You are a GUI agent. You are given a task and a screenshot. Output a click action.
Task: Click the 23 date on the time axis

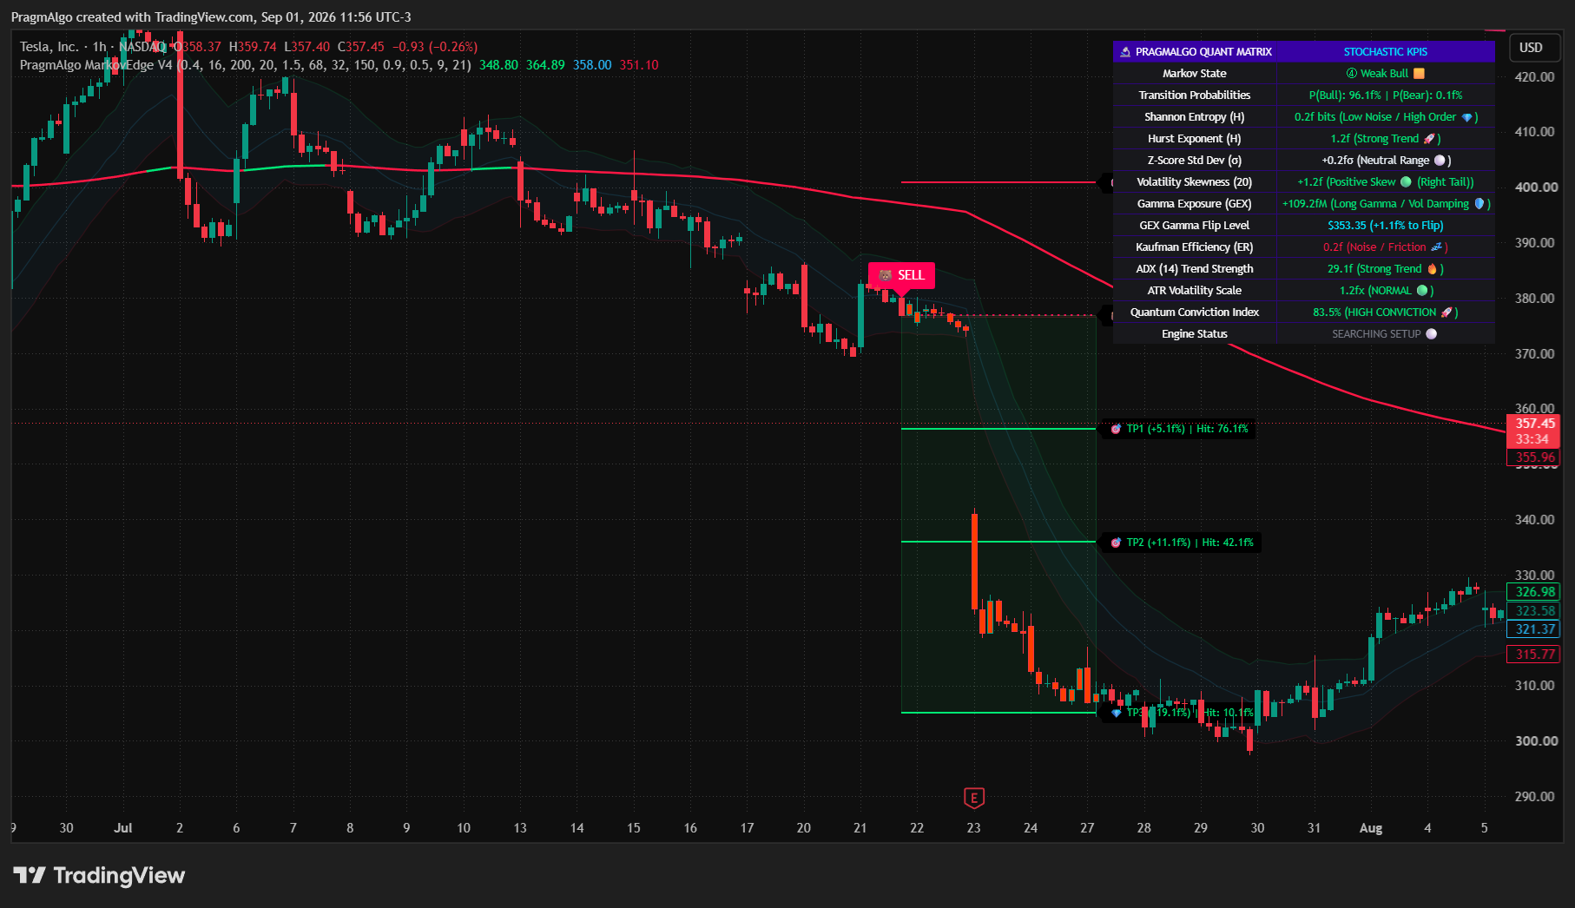[973, 828]
